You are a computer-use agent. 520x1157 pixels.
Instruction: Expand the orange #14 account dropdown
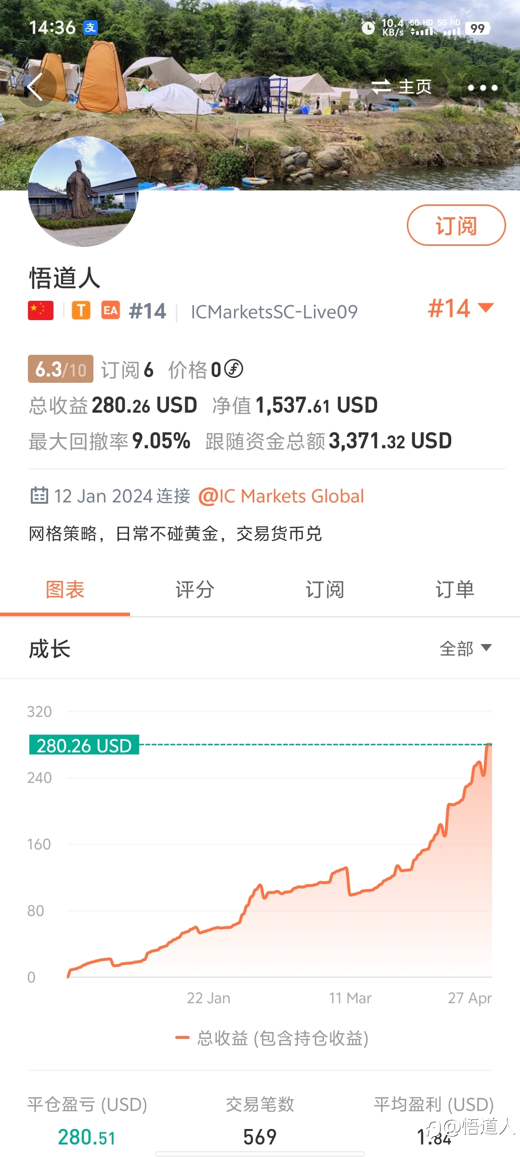pos(461,308)
